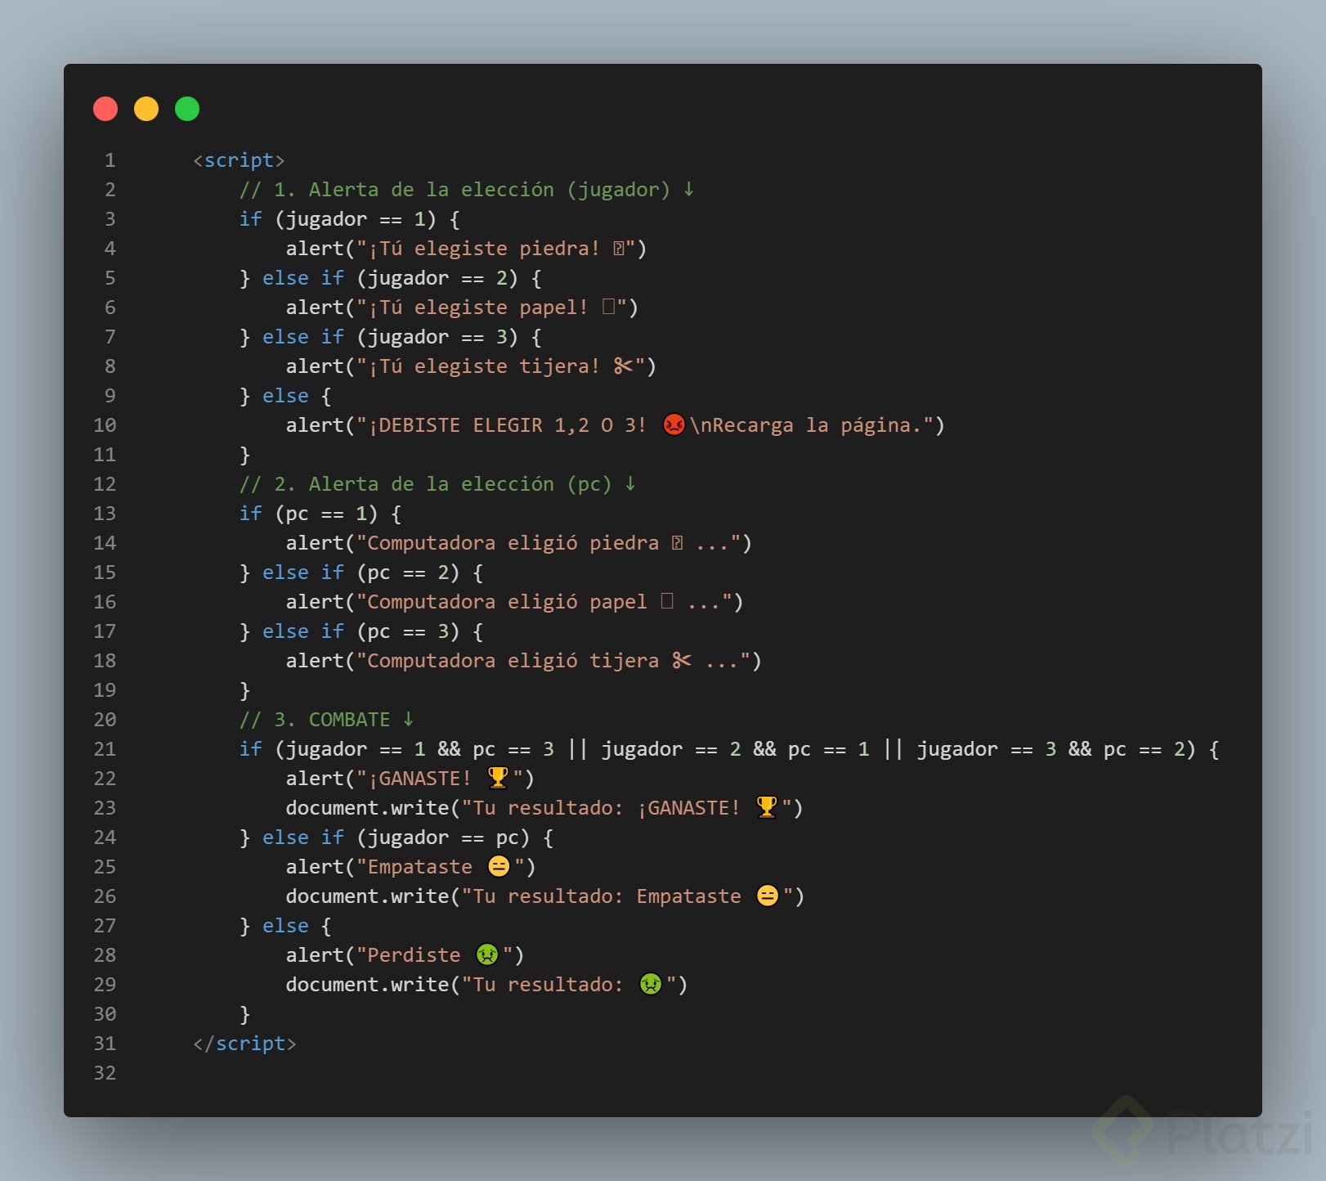Click the scissors emoji on line 8

coord(624,366)
